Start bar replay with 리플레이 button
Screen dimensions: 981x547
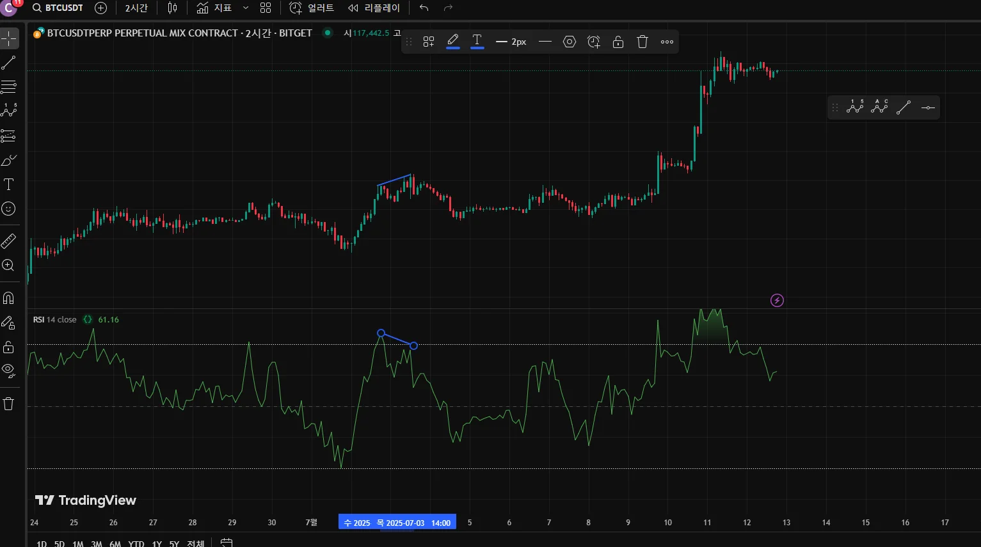pyautogui.click(x=374, y=8)
